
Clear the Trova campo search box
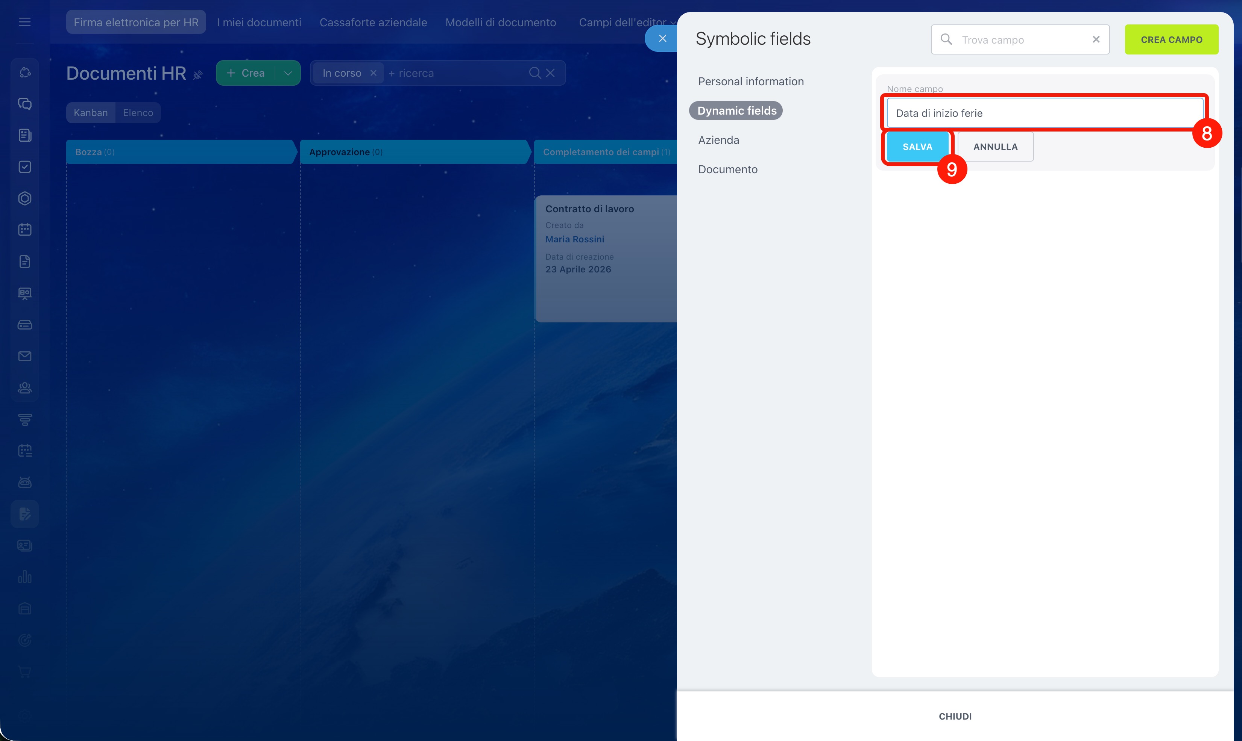(x=1096, y=39)
